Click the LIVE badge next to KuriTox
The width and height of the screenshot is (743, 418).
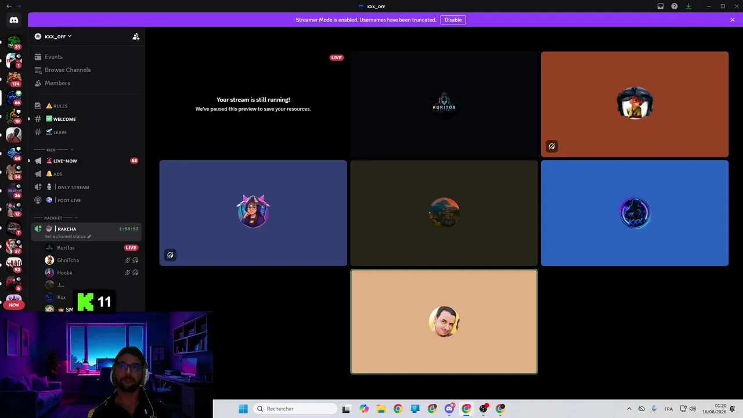(131, 248)
